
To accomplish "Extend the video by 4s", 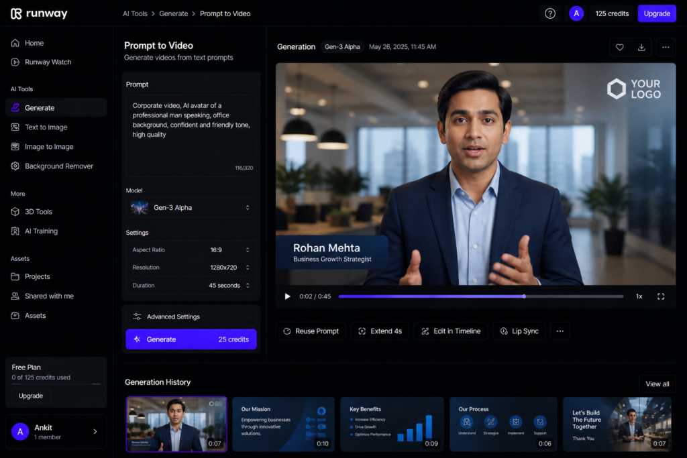I will click(x=380, y=331).
